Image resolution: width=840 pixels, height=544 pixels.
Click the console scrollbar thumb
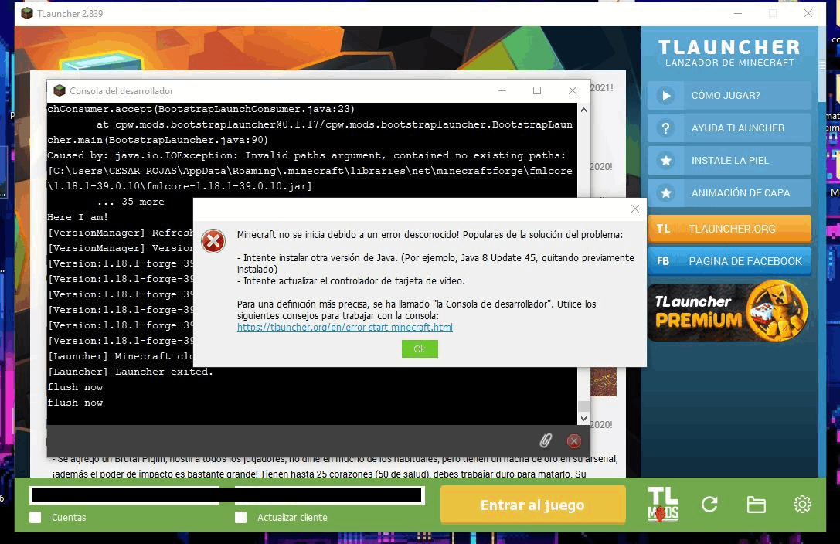point(584,406)
